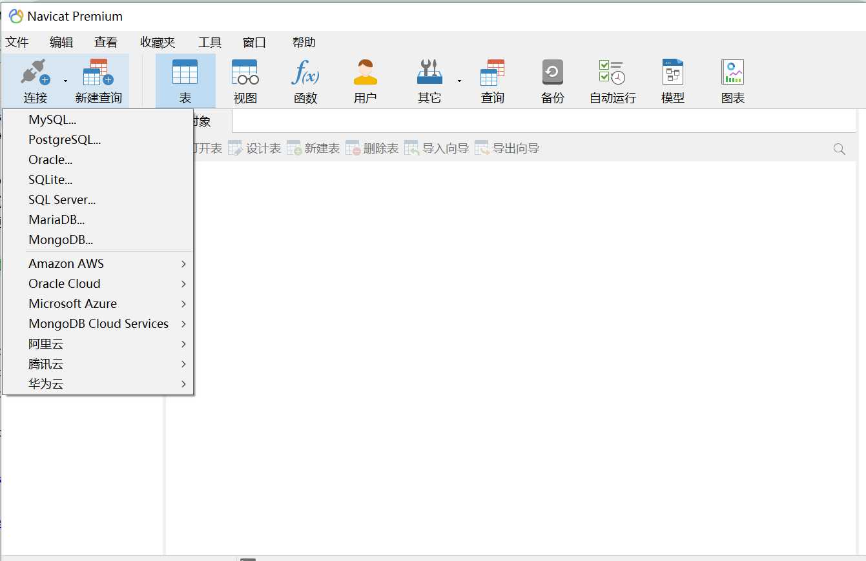Screen dimensions: 866x561
Task: Expand the 华为云 submenu
Action: click(98, 383)
